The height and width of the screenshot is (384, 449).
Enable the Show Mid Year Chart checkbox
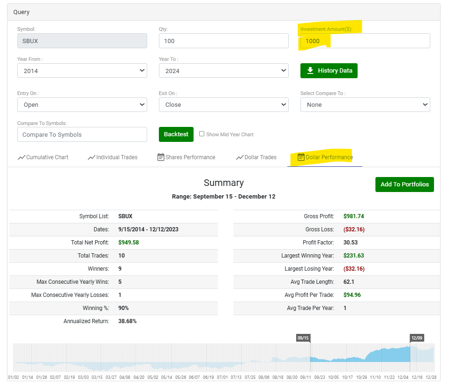point(202,134)
